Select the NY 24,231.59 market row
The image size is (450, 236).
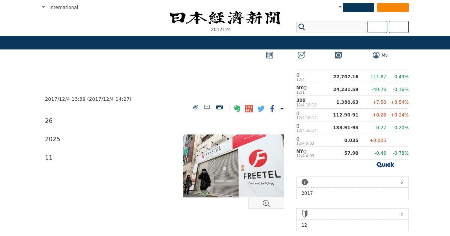click(x=352, y=90)
